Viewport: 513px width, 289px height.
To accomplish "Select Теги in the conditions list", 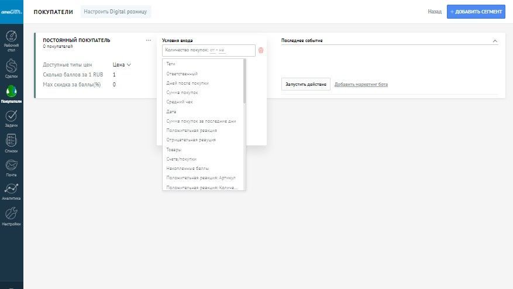I will click(x=171, y=64).
